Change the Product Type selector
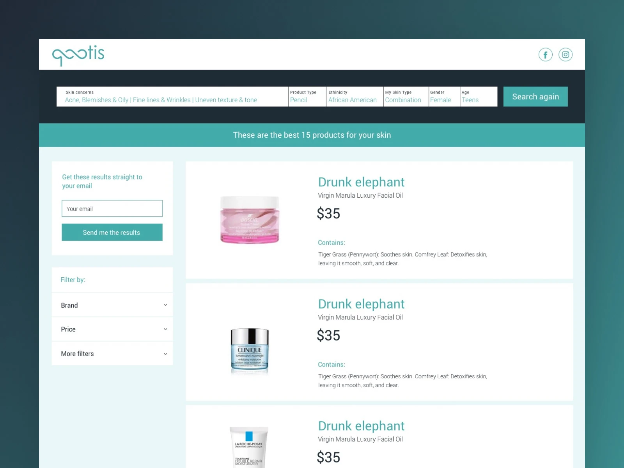 [x=307, y=96]
